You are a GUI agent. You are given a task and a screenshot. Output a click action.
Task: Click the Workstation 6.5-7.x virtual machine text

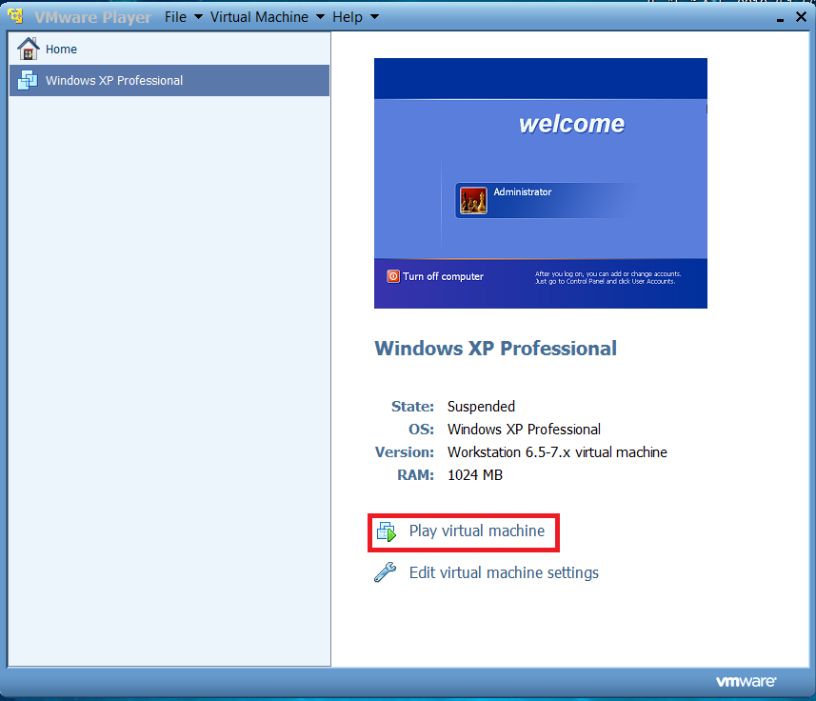(x=557, y=452)
